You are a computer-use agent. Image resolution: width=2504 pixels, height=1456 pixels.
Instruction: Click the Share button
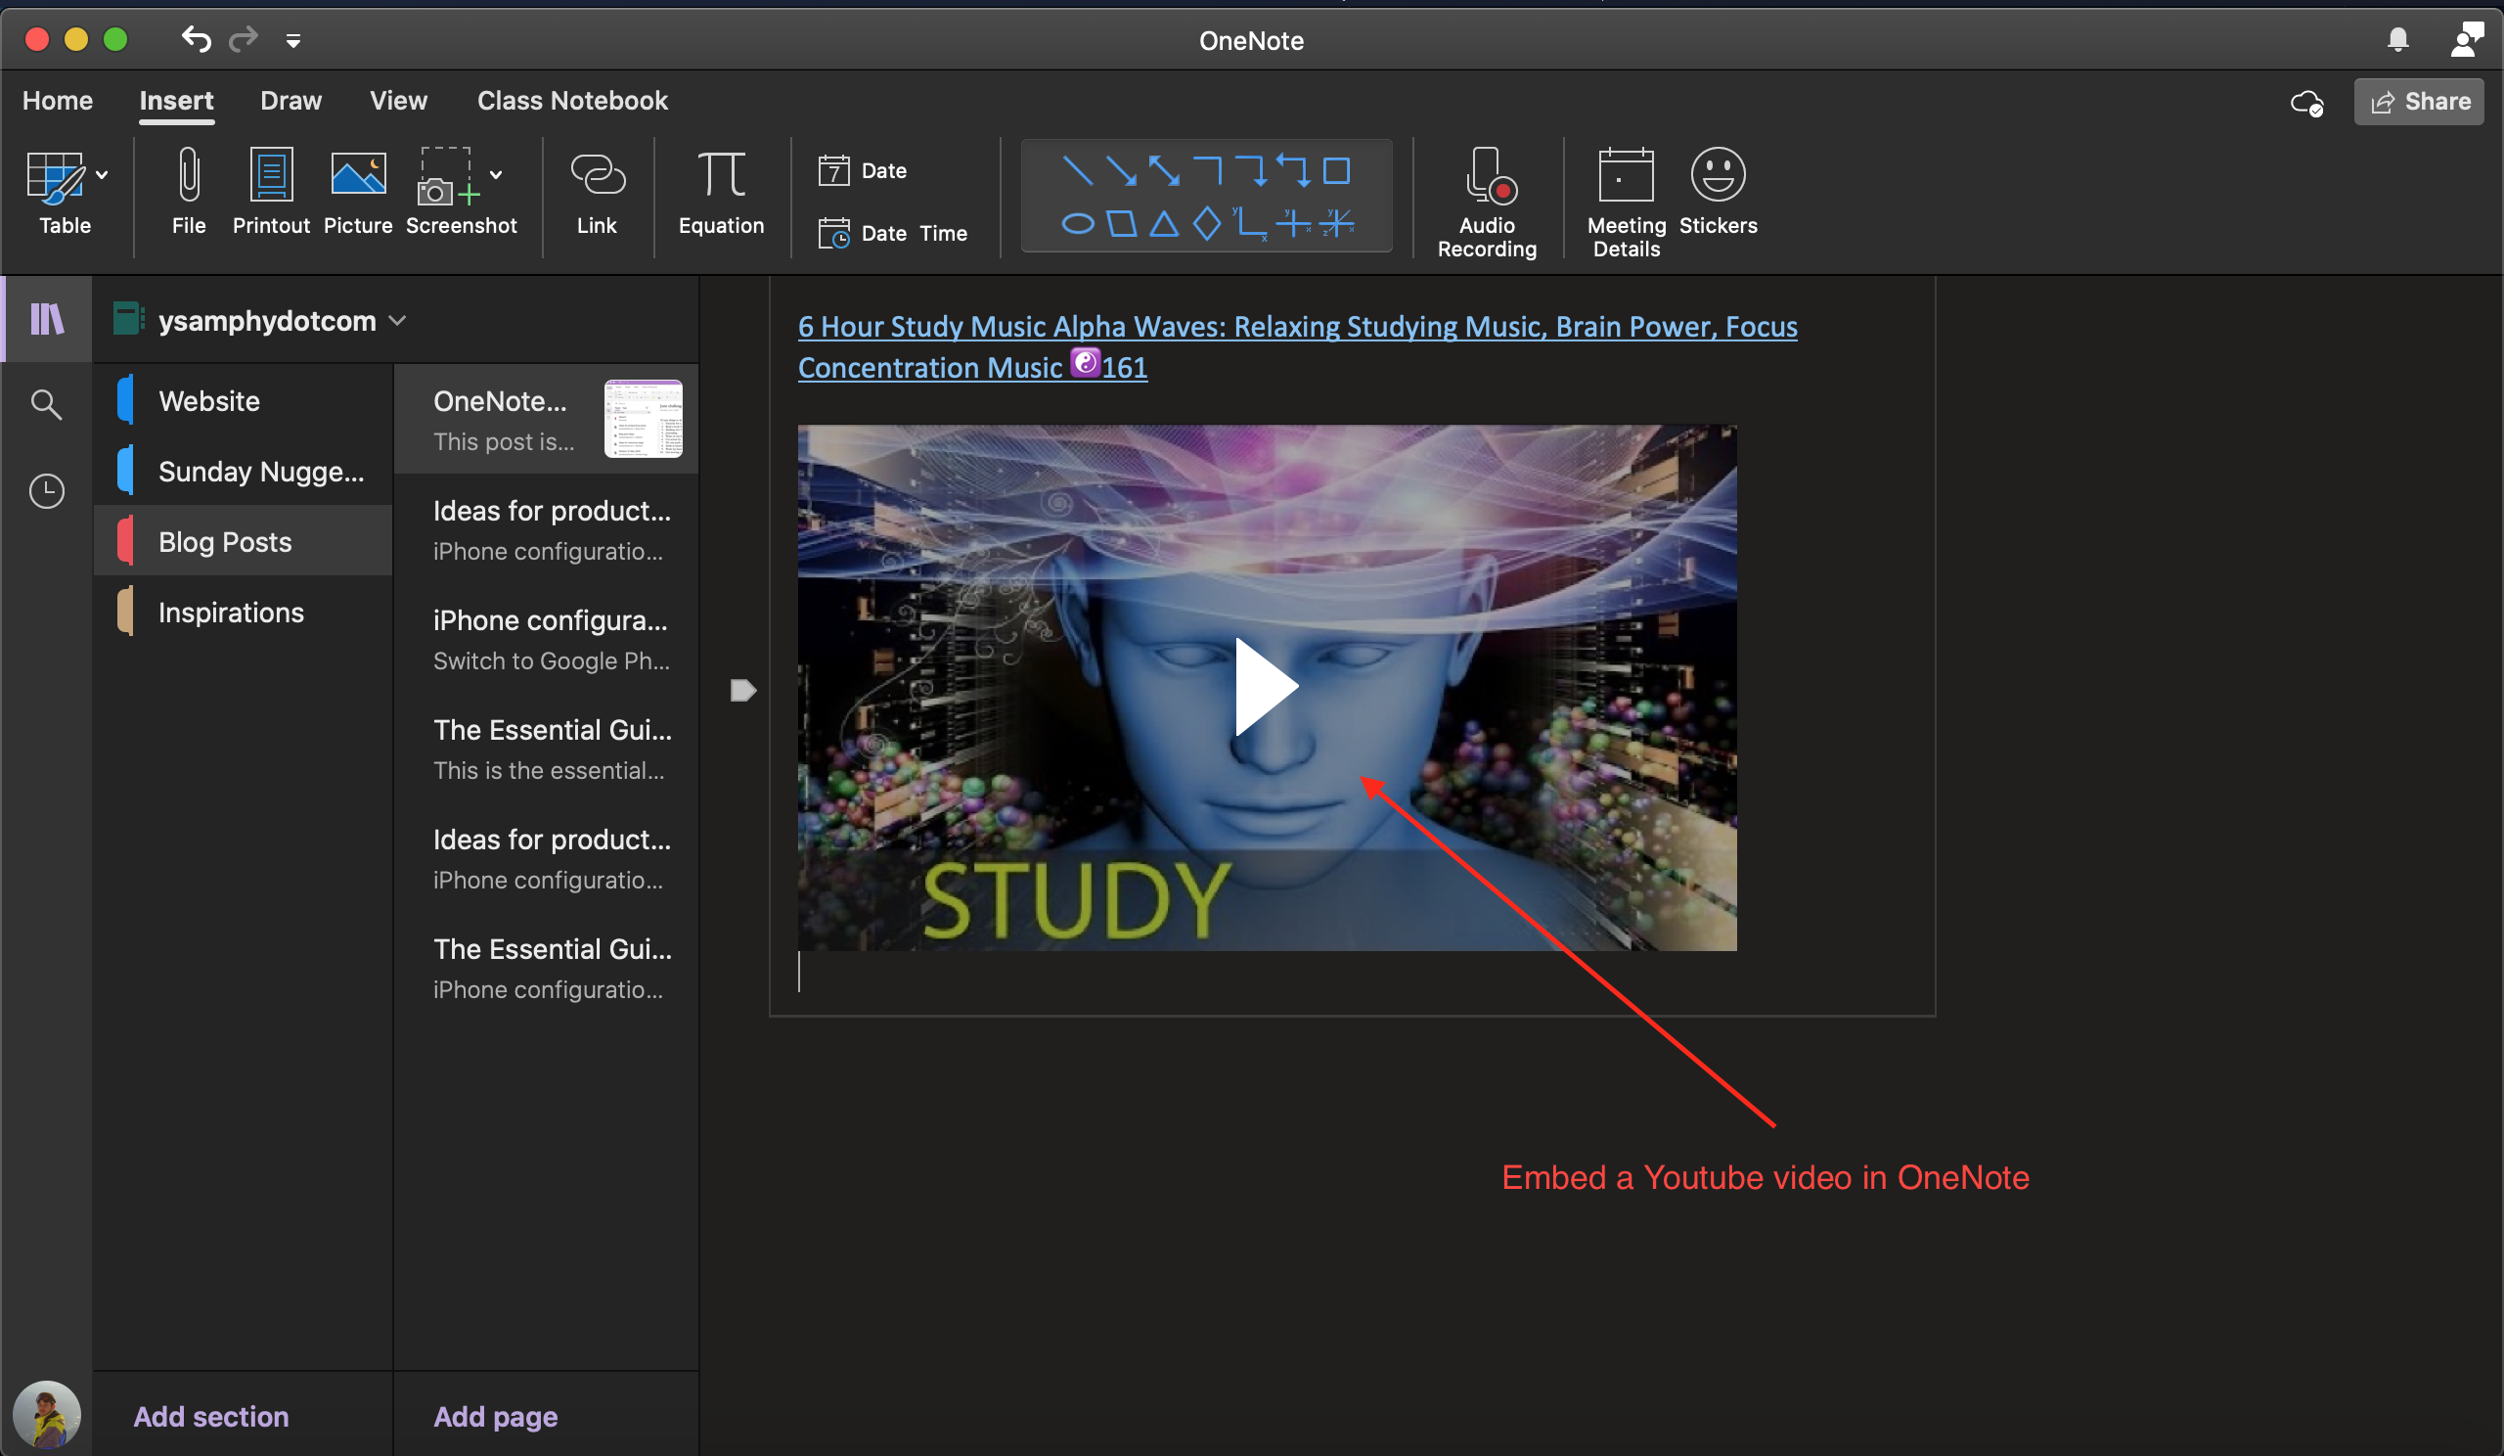point(2419,102)
